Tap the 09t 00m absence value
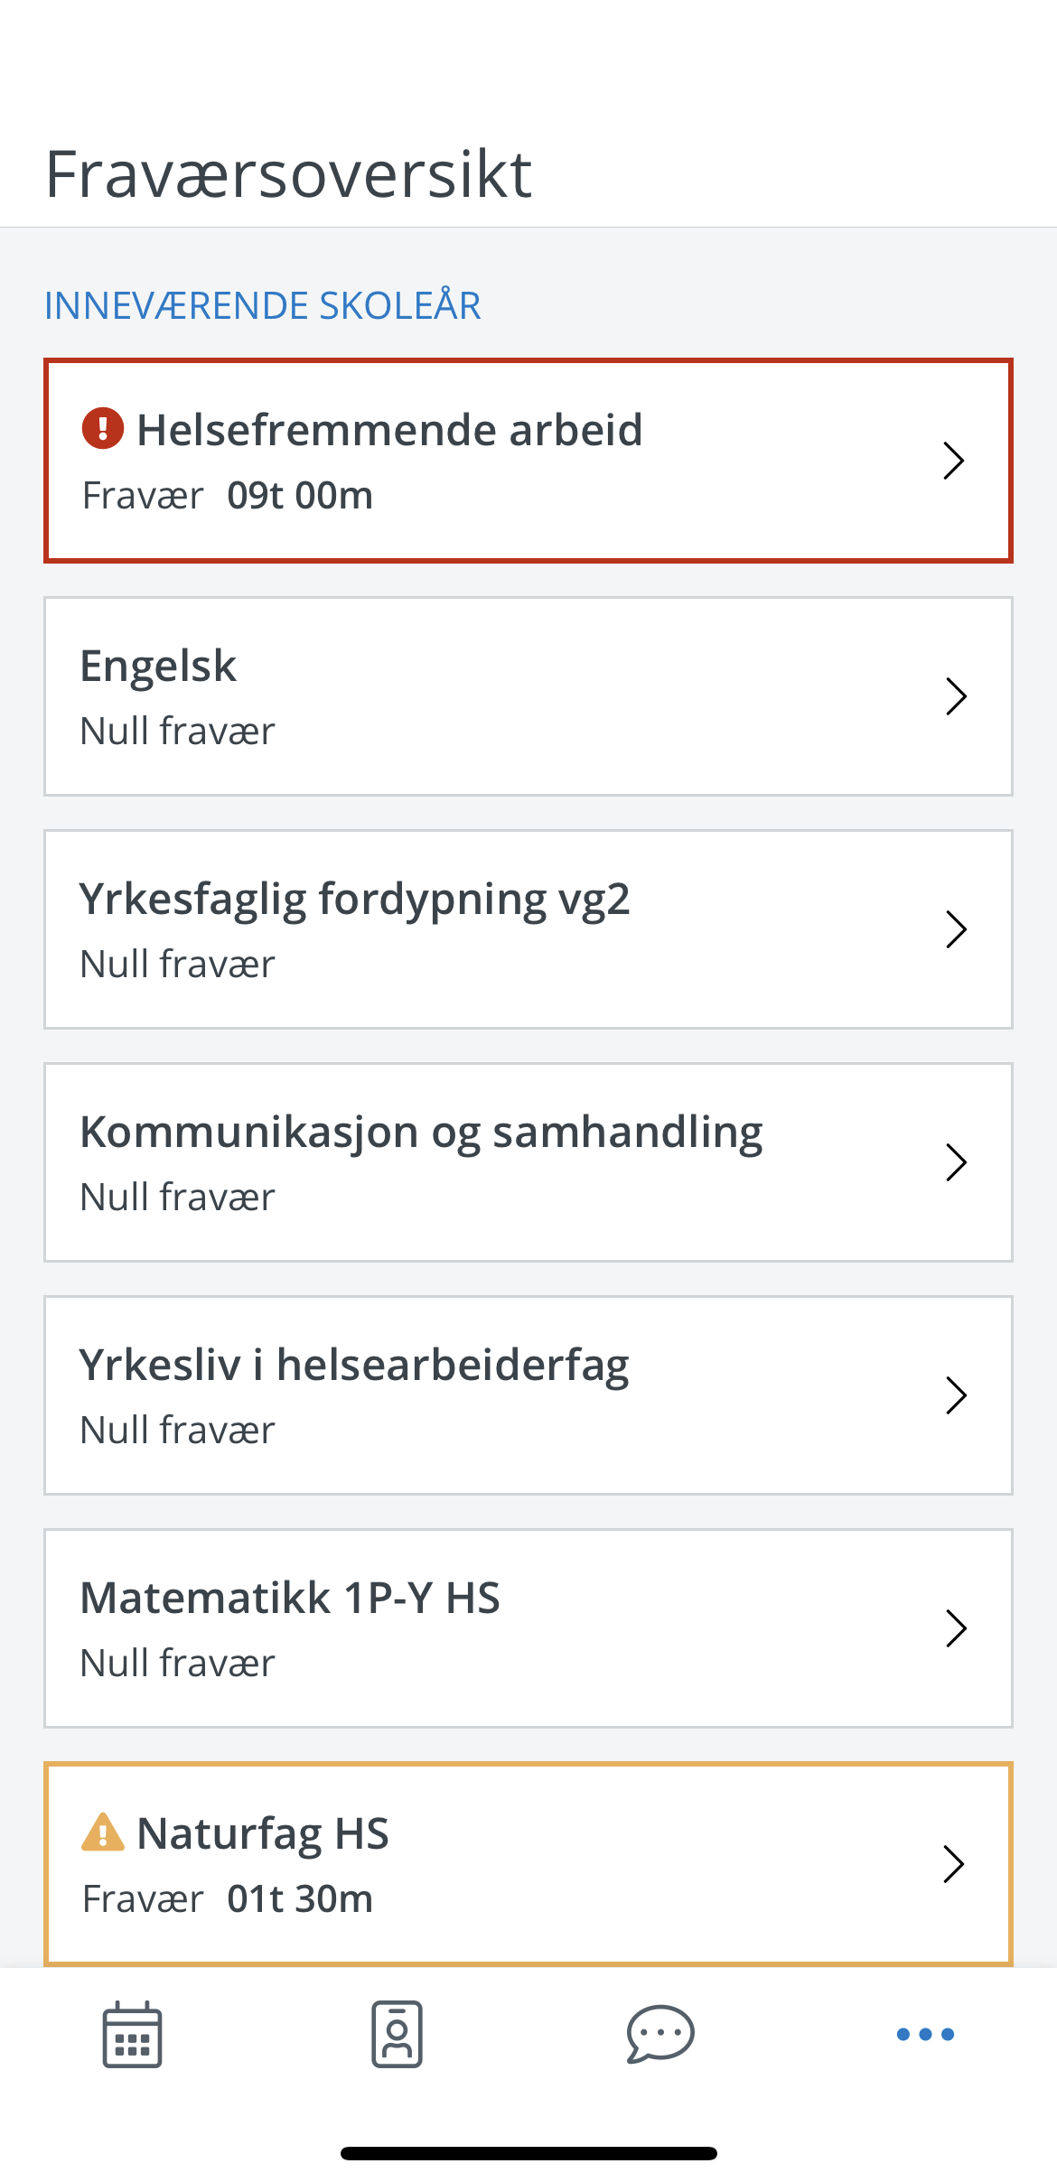 [x=300, y=496]
